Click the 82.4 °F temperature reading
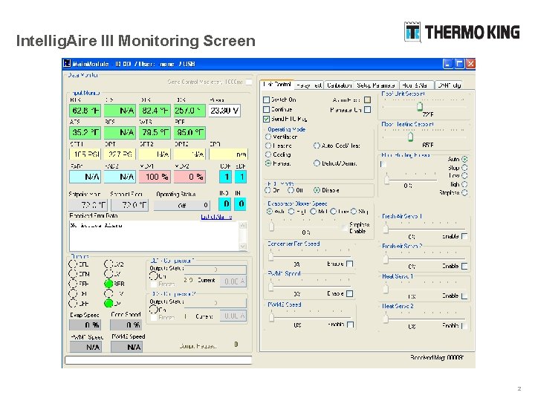Image resolution: width=535 pixels, height=401 pixels. tap(155, 111)
